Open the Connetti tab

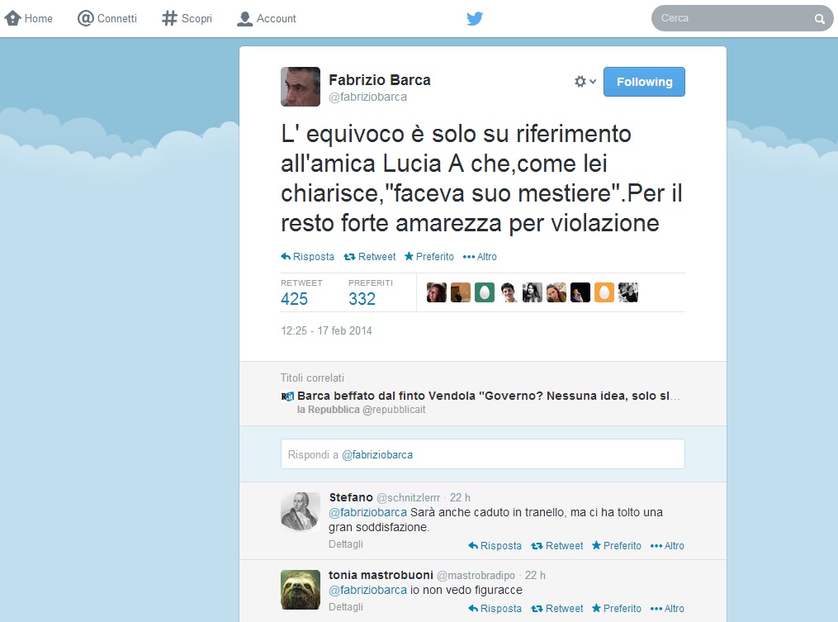(x=107, y=18)
